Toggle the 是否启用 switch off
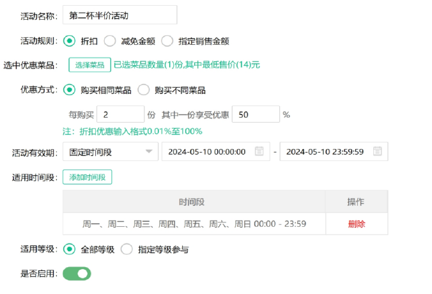432x294 pixels. [x=77, y=274]
